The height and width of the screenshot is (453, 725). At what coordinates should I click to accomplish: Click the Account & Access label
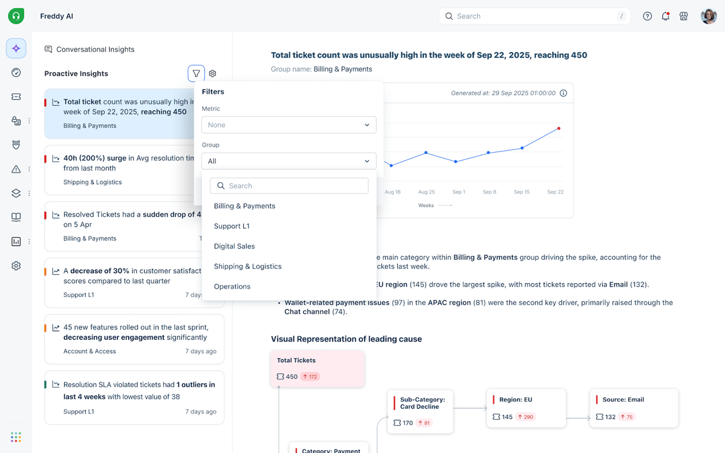point(90,352)
